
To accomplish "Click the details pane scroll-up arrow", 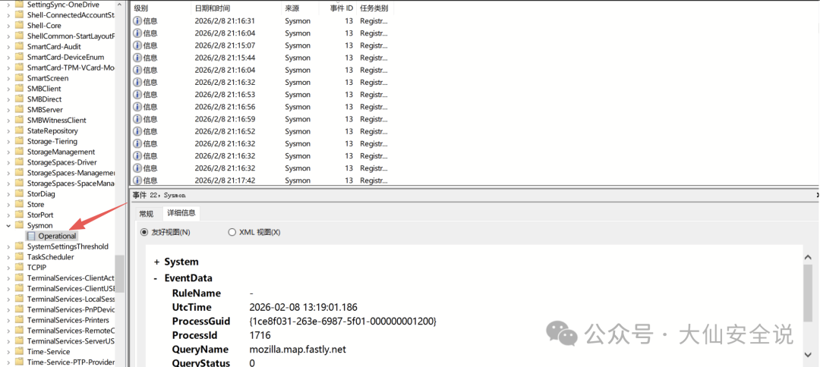I will [x=809, y=256].
